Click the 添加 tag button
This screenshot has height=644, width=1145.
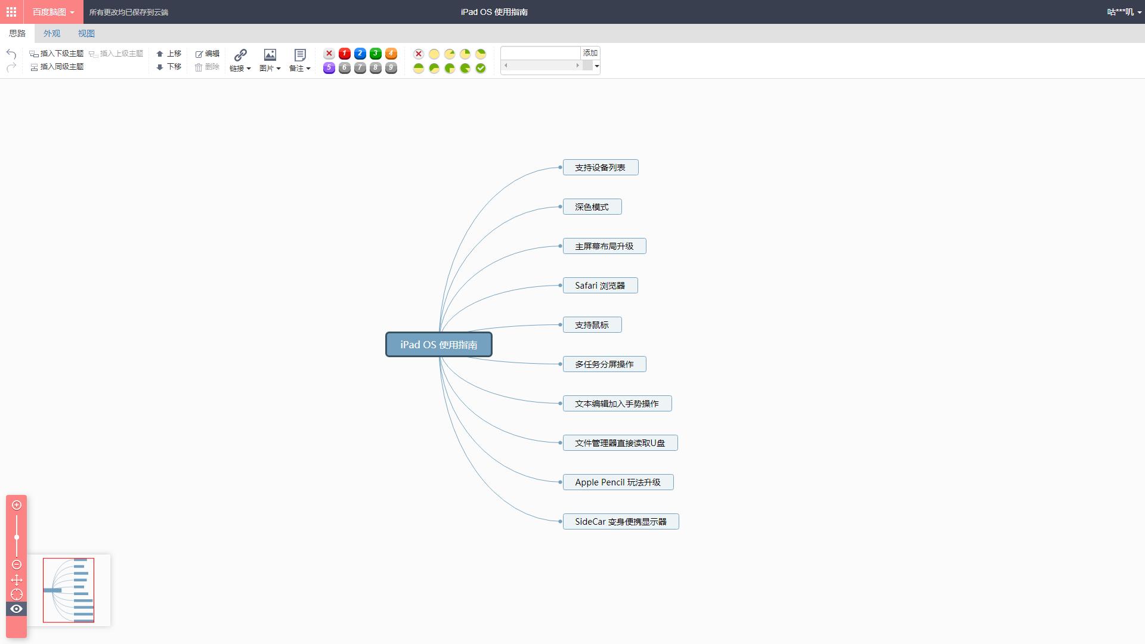point(590,53)
